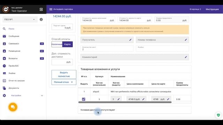Click the Сумма предоплаты field
This screenshot has height=125, width=223.
[x=172, y=19]
